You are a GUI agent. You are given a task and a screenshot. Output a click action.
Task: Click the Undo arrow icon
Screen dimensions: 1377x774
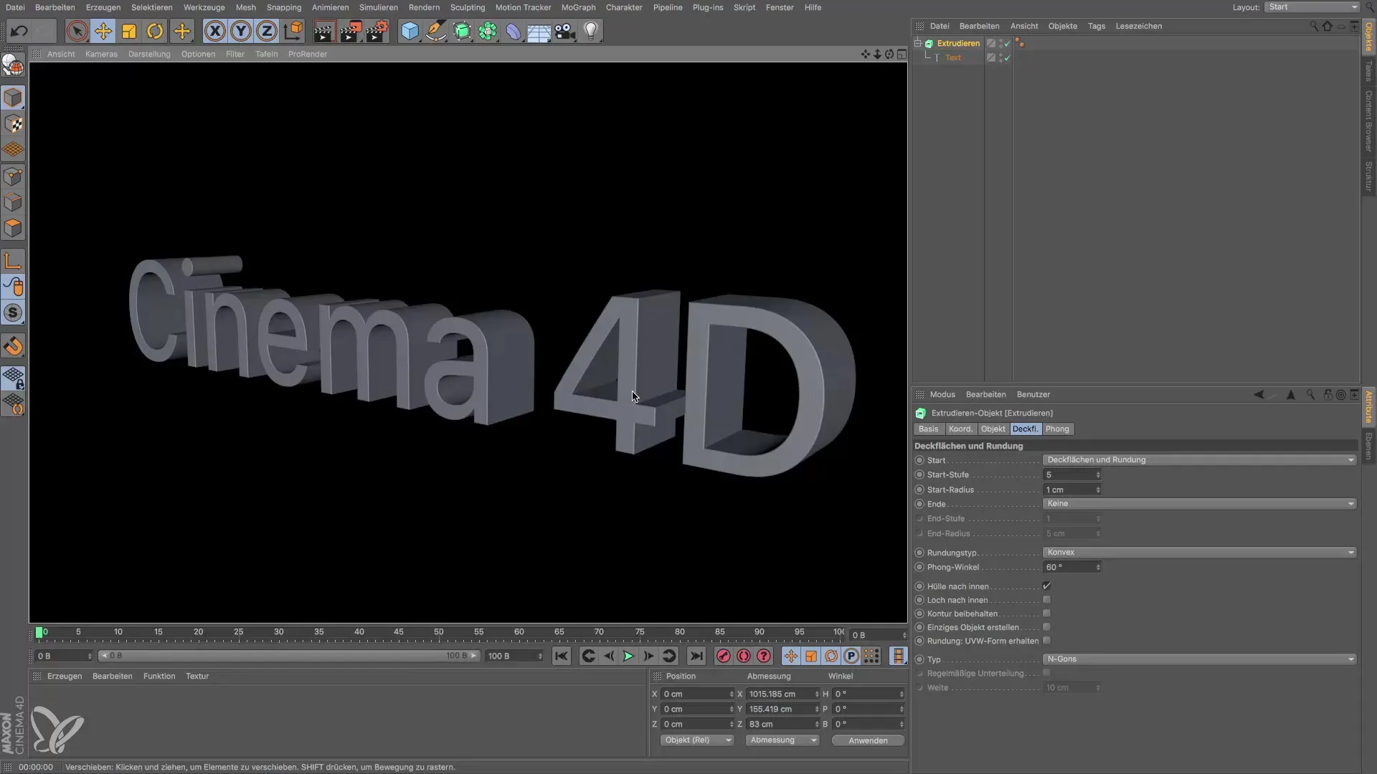[x=19, y=31]
